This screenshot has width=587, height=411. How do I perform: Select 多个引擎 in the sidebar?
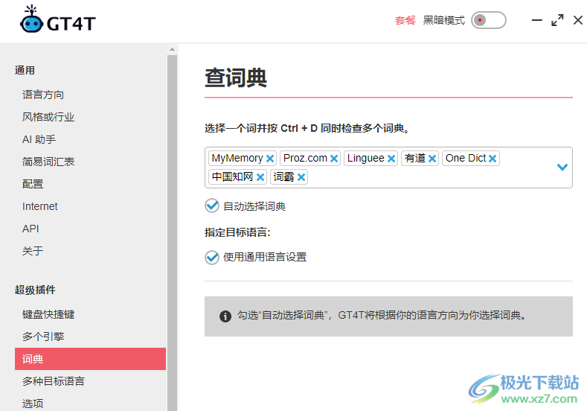(x=43, y=337)
